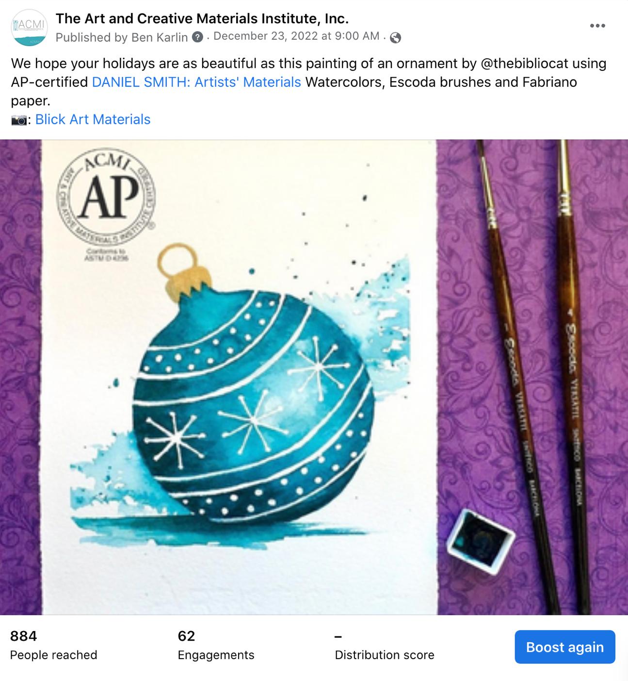
Task: Click the ACMI AP seal logo in image
Action: pos(106,204)
